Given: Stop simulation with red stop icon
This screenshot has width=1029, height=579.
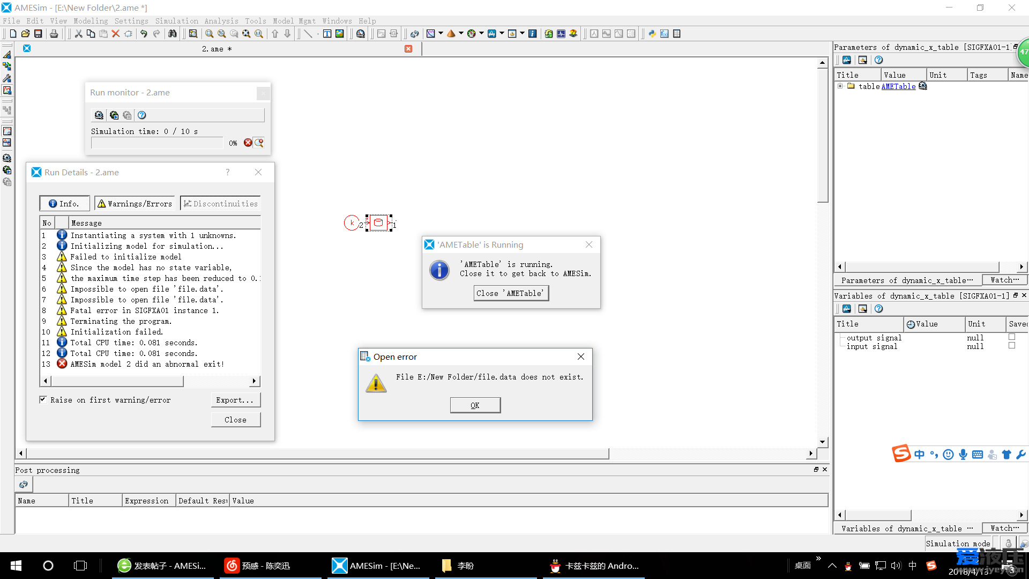Looking at the screenshot, I should (x=248, y=143).
